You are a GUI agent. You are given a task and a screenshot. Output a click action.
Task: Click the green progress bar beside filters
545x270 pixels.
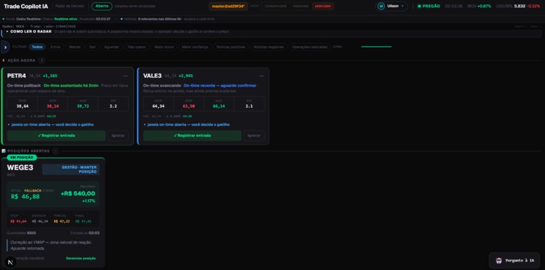coord(377,47)
